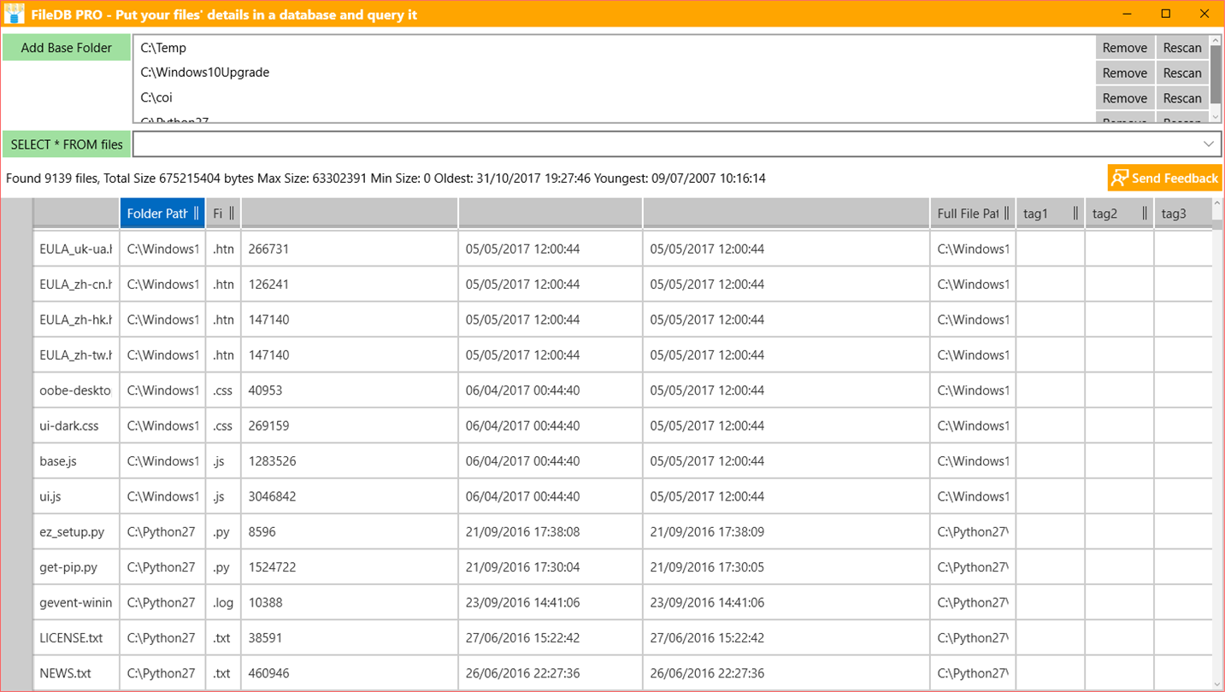Select the NEWS.txt file name cell

pyautogui.click(x=76, y=673)
